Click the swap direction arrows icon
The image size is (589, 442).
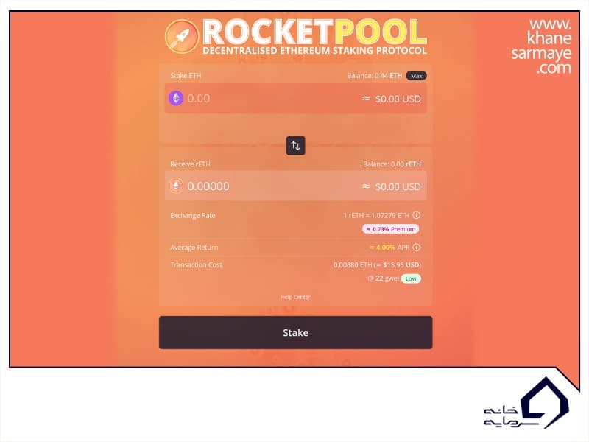[x=296, y=145]
